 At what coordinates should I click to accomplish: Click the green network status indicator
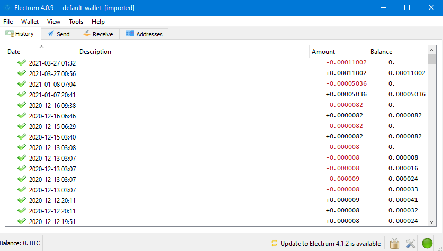coord(427,243)
